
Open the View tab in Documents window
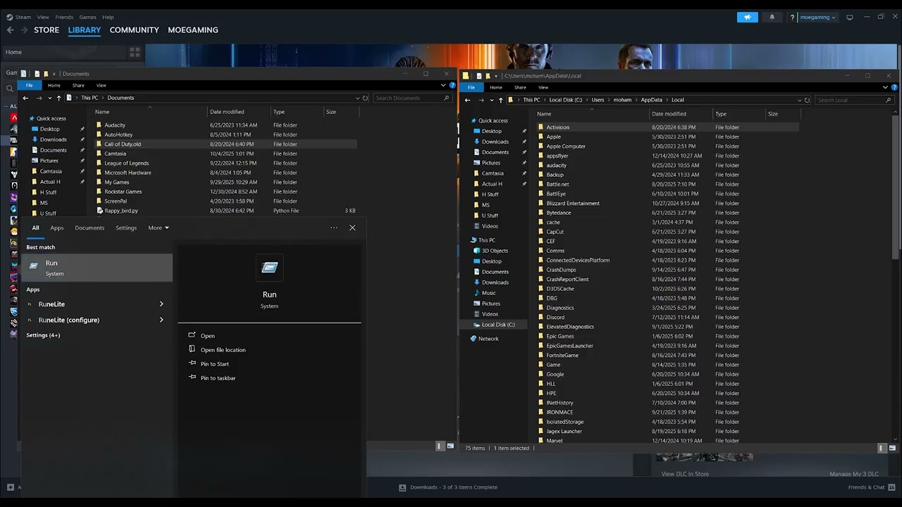pyautogui.click(x=101, y=85)
